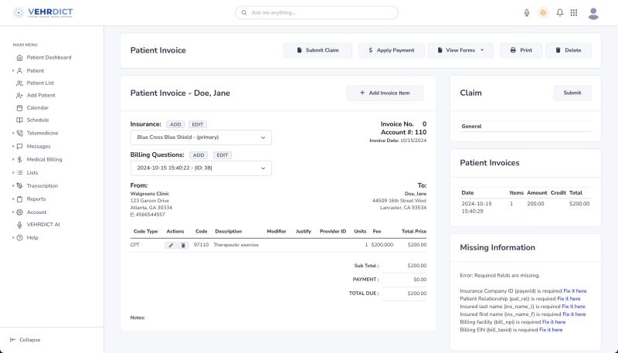Viewport: 618px width, 353px height.
Task: Click the user profile avatar
Action: click(593, 13)
